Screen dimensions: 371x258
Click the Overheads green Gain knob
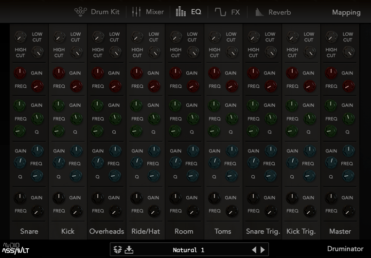pyautogui.click(x=97, y=106)
